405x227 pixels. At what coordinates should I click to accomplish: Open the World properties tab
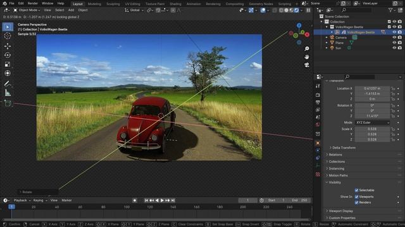(x=318, y=125)
